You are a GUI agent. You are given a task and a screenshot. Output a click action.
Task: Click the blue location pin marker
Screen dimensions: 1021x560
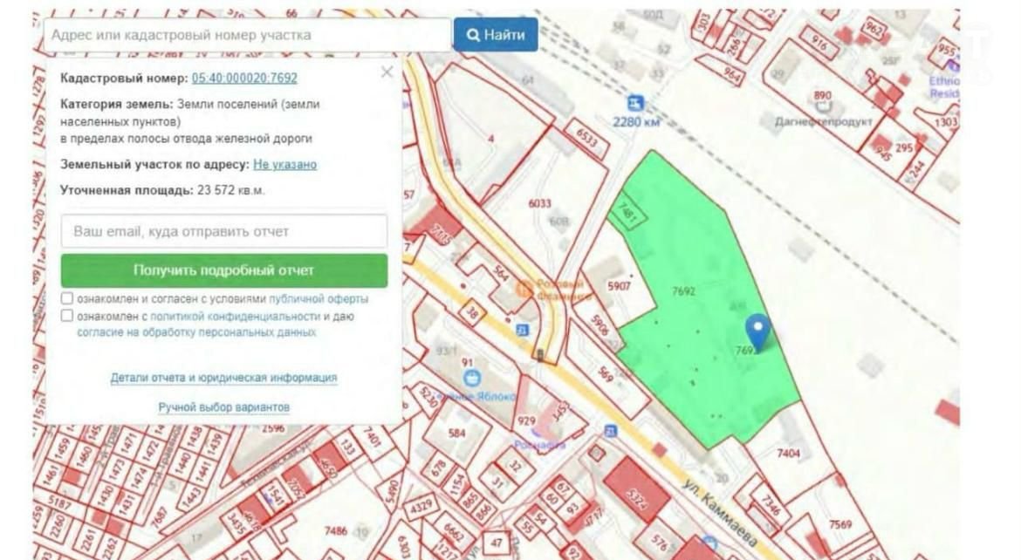[758, 331]
